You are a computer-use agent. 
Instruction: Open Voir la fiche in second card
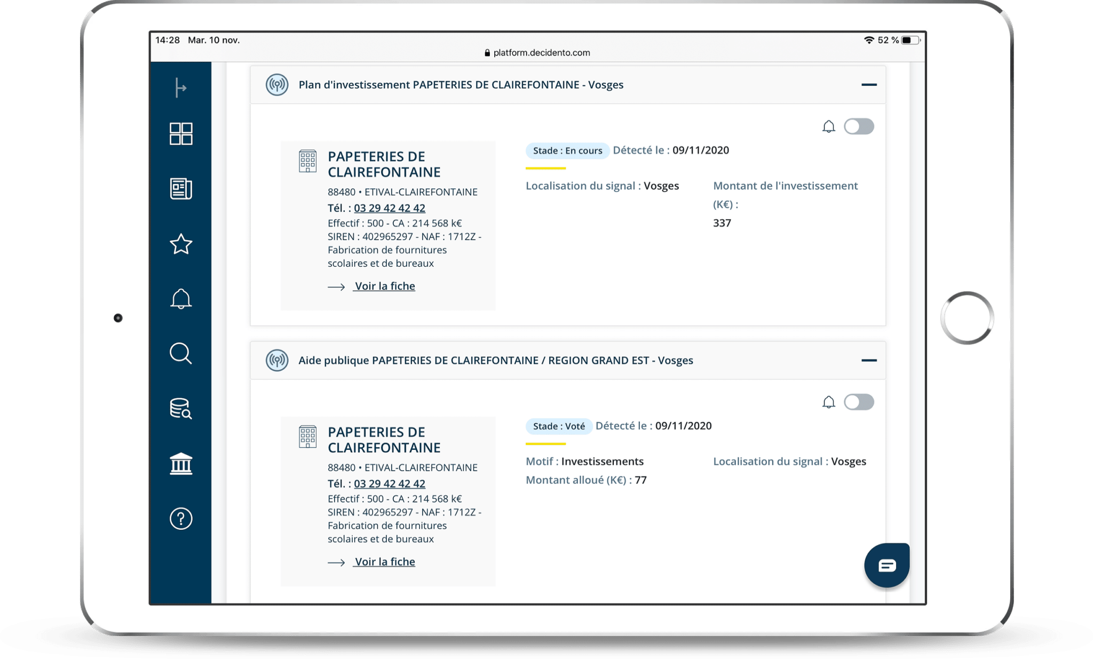coord(384,561)
